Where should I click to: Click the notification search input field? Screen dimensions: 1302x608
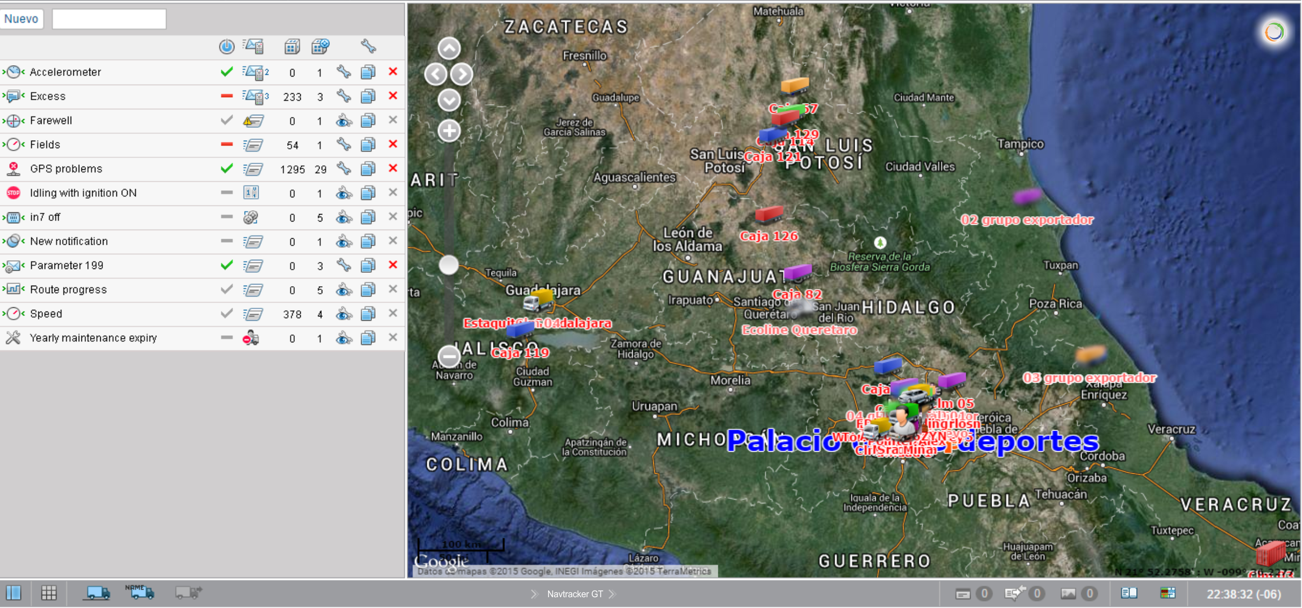pos(109,19)
